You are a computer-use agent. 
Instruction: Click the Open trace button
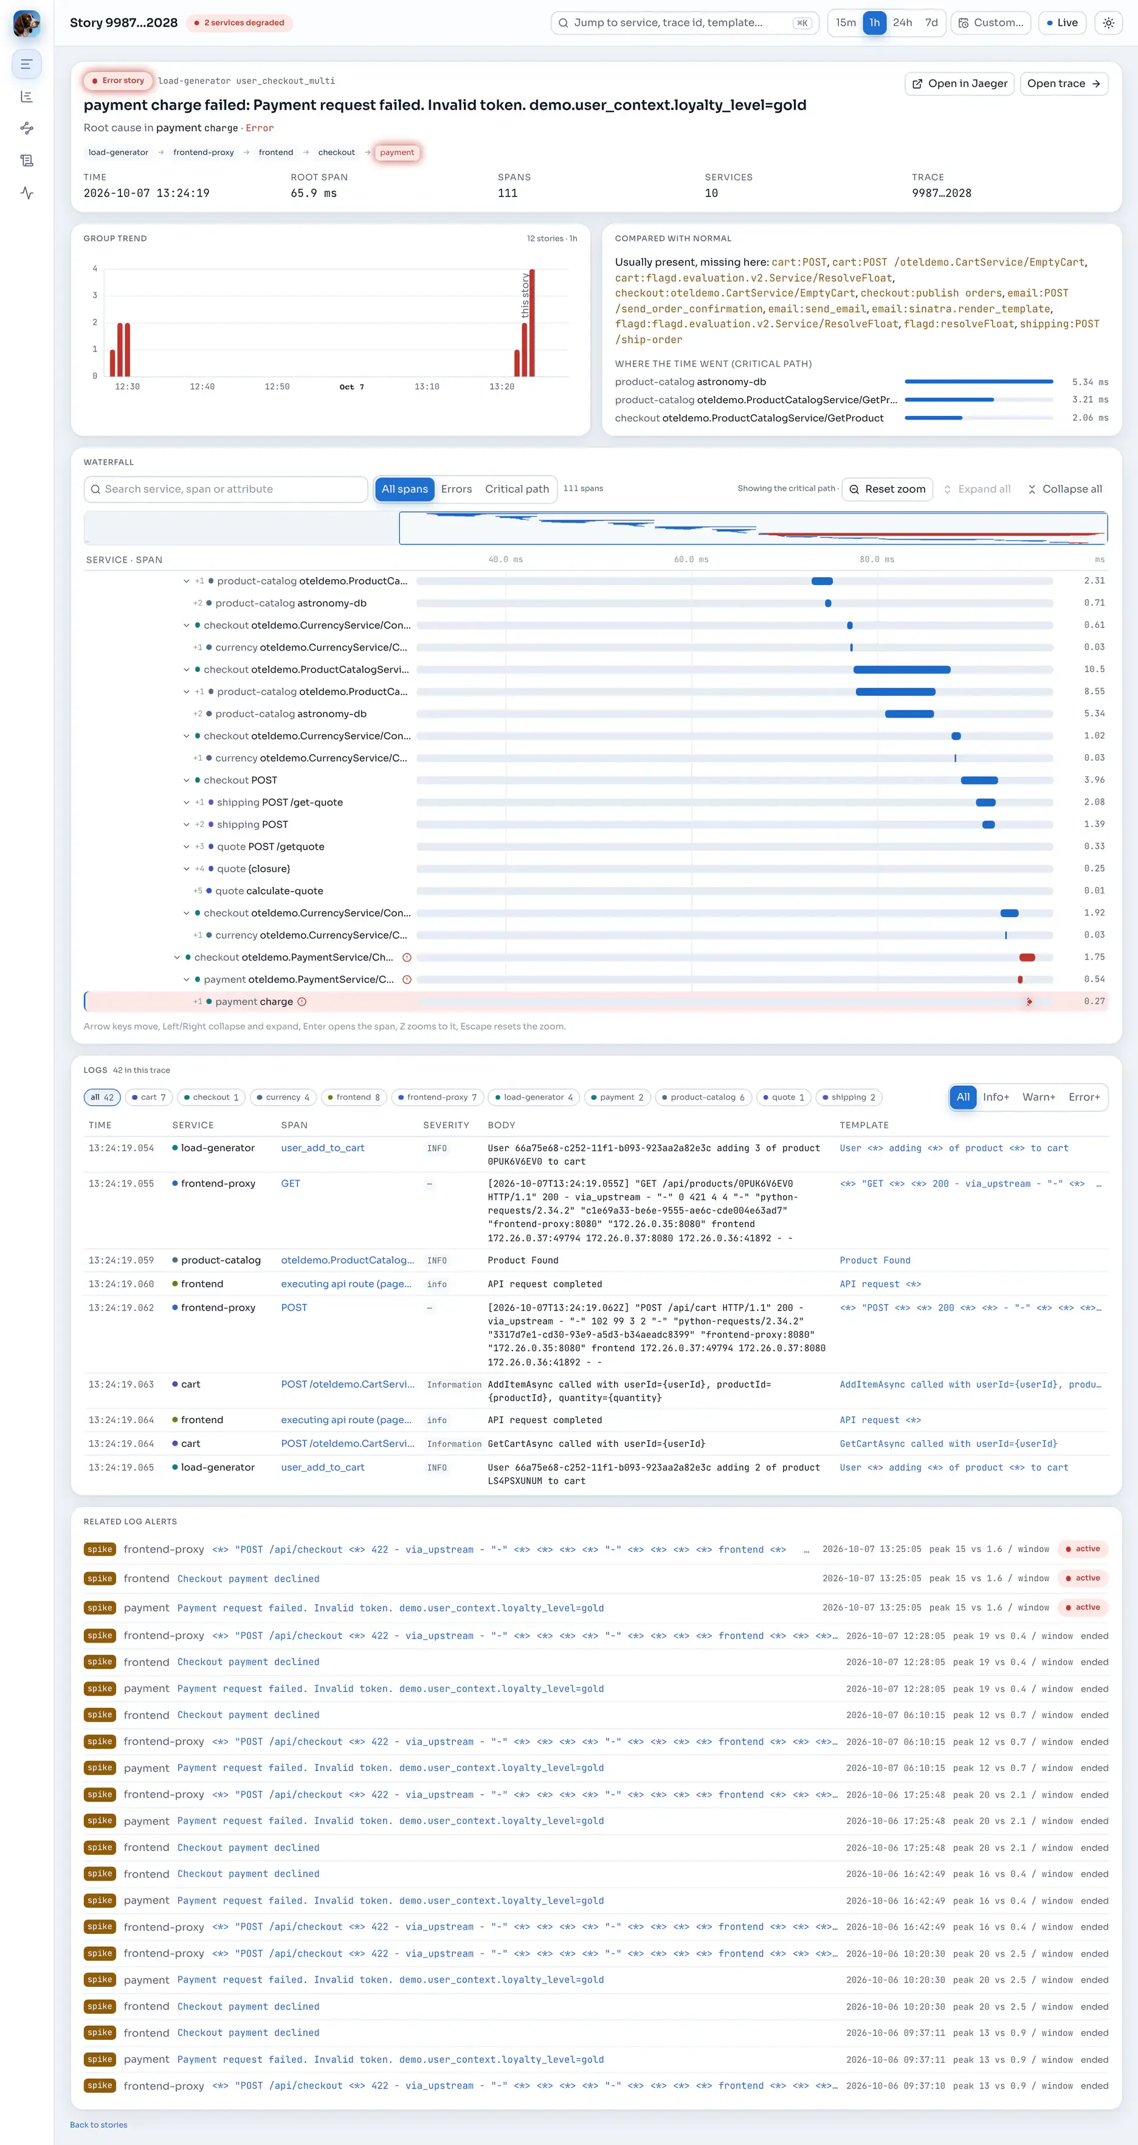(1063, 84)
